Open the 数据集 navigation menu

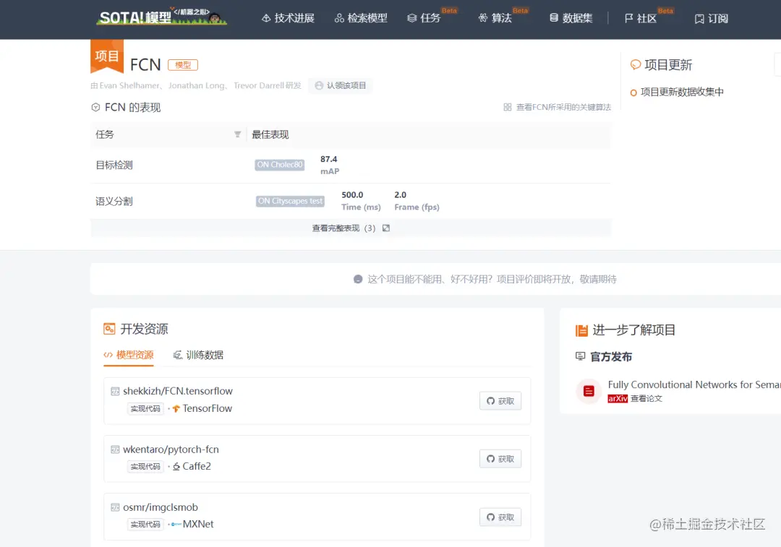571,18
